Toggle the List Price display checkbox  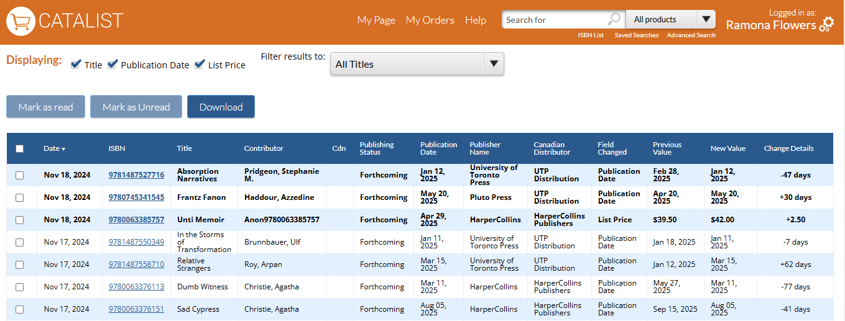click(200, 64)
